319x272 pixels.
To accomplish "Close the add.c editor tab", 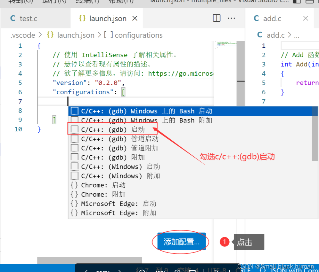I will [x=306, y=19].
